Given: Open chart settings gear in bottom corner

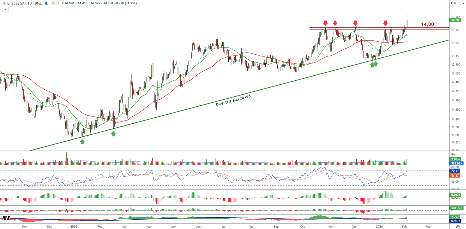Looking at the screenshot, I should click(458, 227).
